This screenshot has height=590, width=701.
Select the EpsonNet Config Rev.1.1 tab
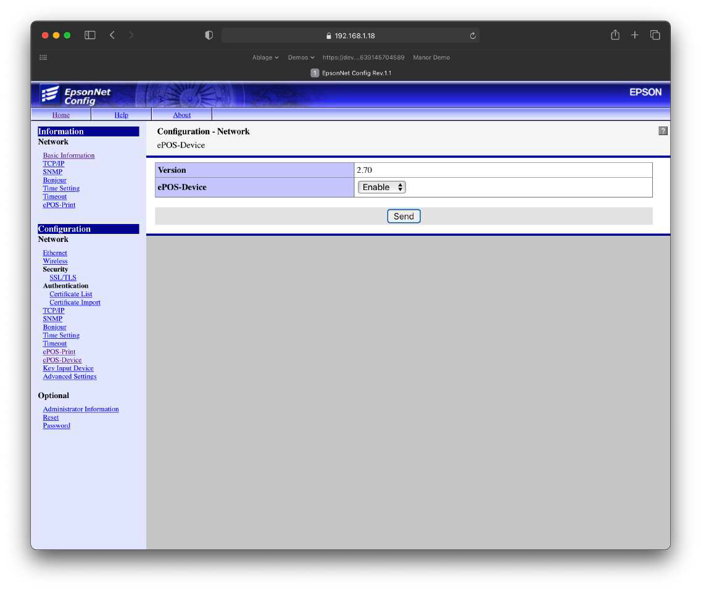click(351, 73)
